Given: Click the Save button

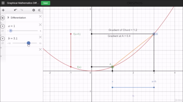Looking at the screenshot, I should tap(45, 3).
